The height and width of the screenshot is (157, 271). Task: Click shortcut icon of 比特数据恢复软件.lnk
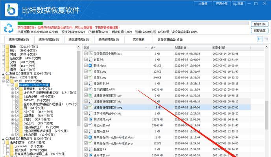coord(91,101)
